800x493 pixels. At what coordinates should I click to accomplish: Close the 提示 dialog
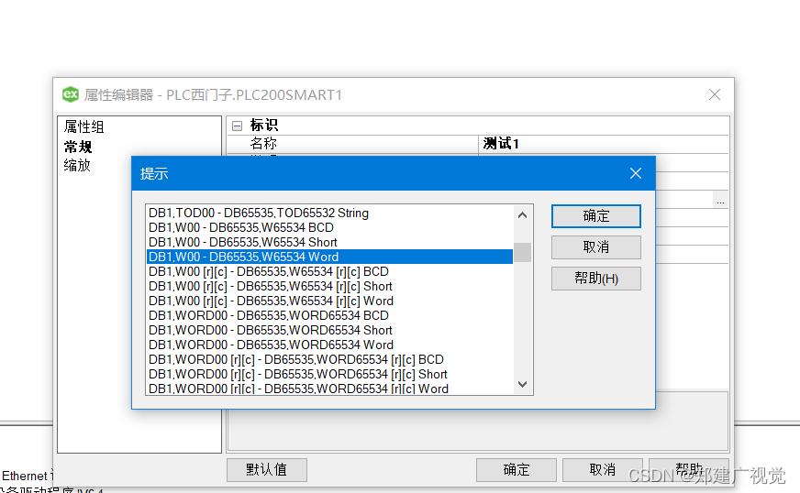click(x=635, y=173)
